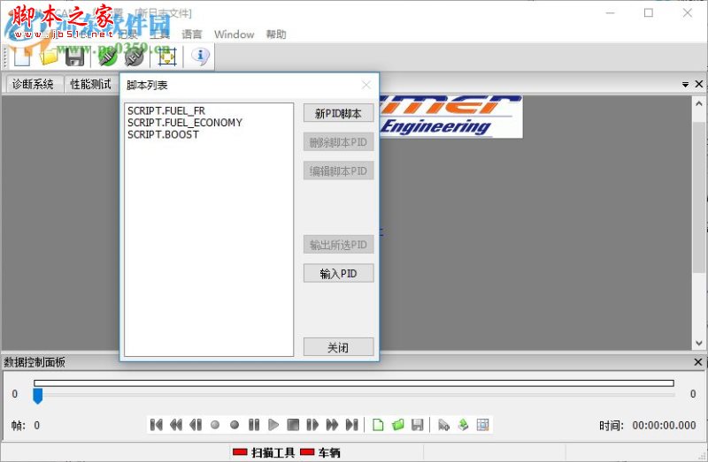The width and height of the screenshot is (708, 462).
Task: Click the main scrollbar down arrow
Action: pyautogui.click(x=699, y=344)
